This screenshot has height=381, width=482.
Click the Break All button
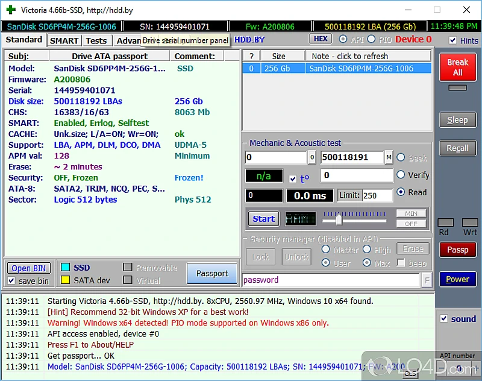(x=457, y=67)
